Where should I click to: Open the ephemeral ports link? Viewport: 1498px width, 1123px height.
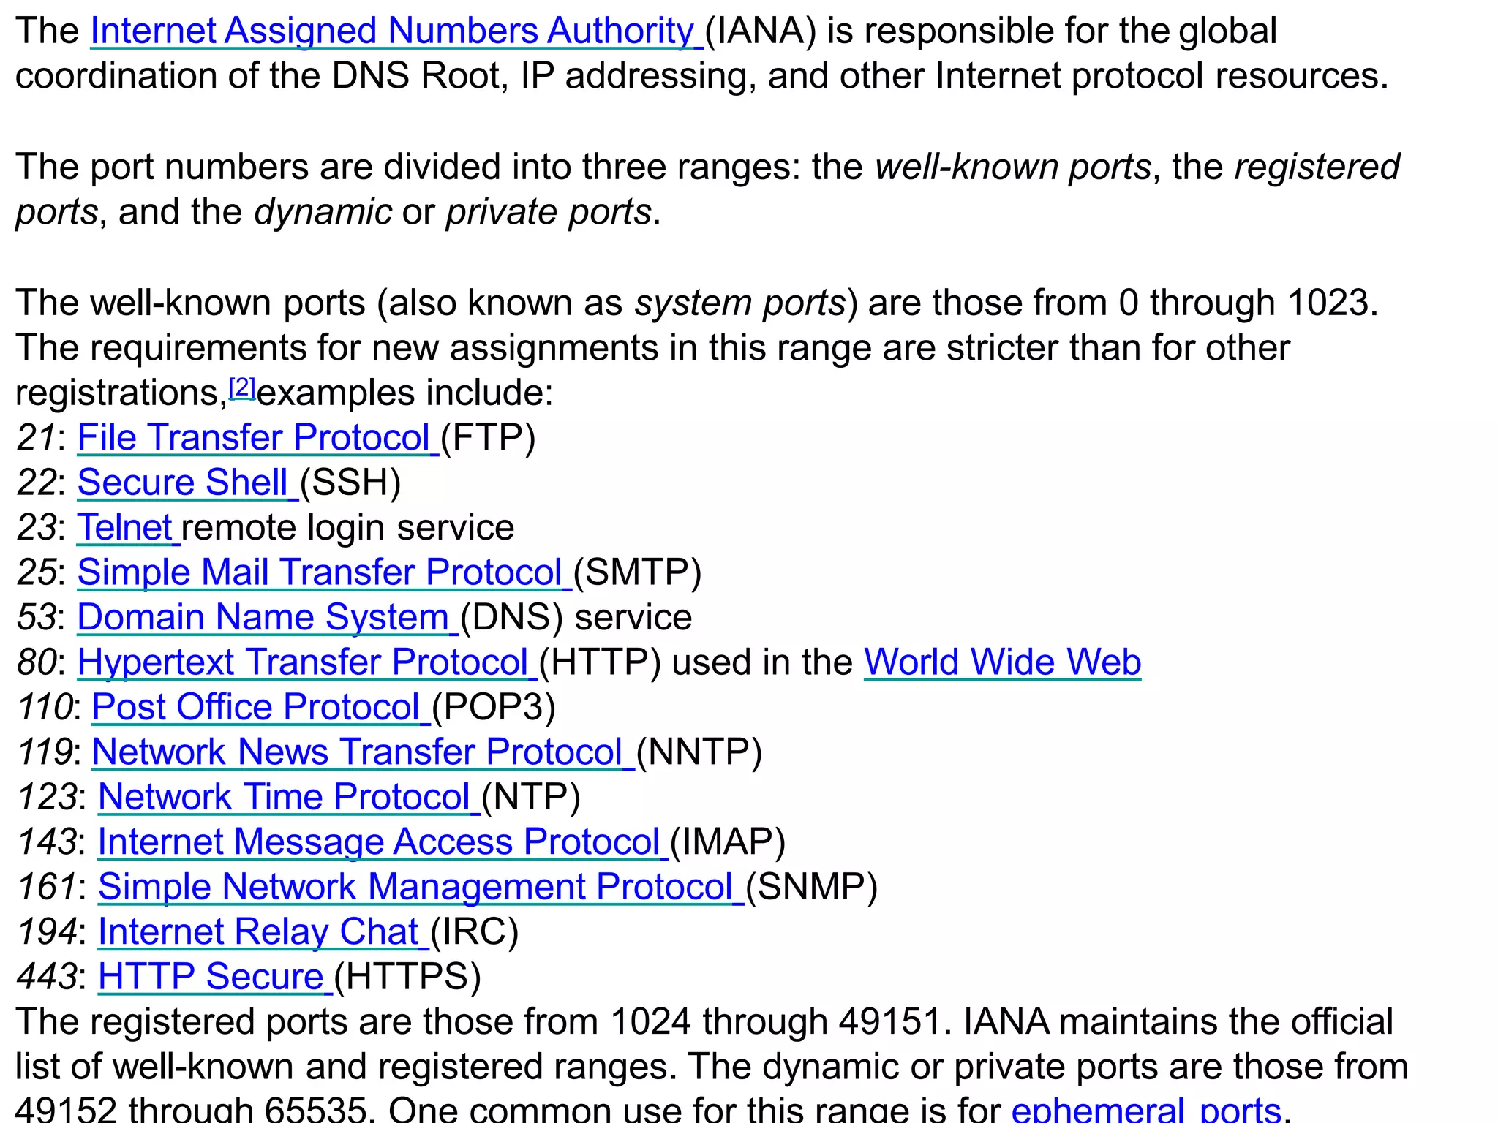pyautogui.click(x=1146, y=1108)
